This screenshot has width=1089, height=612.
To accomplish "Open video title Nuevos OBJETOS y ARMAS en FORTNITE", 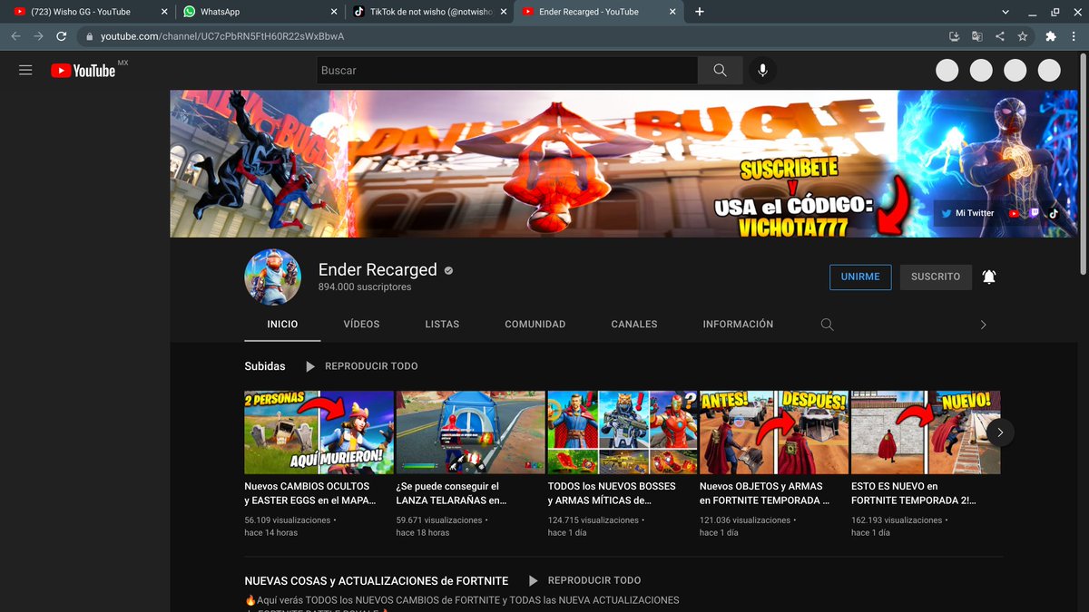I will pyautogui.click(x=765, y=493).
